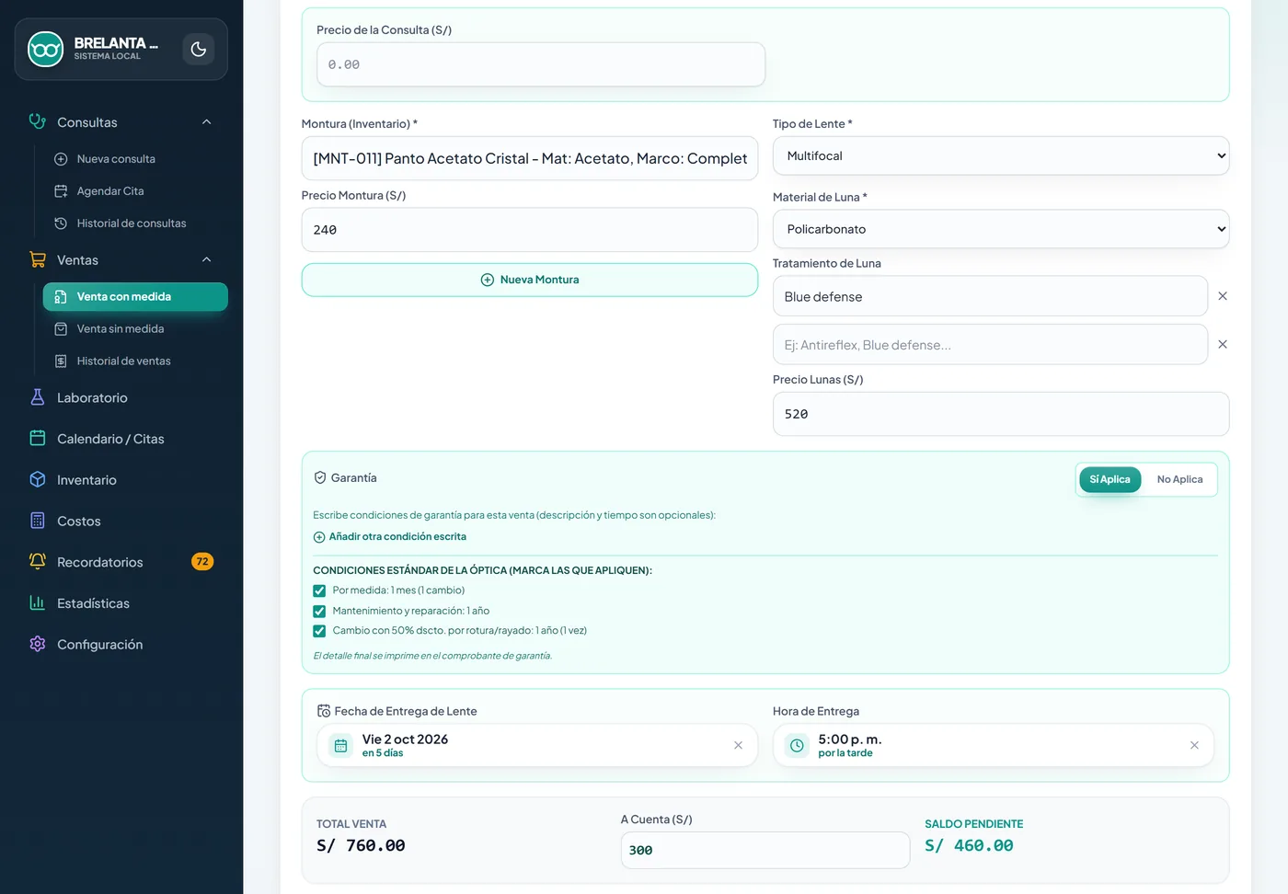This screenshot has height=894, width=1288.
Task: Click Añadir otra condición escrita
Action: tap(390, 537)
